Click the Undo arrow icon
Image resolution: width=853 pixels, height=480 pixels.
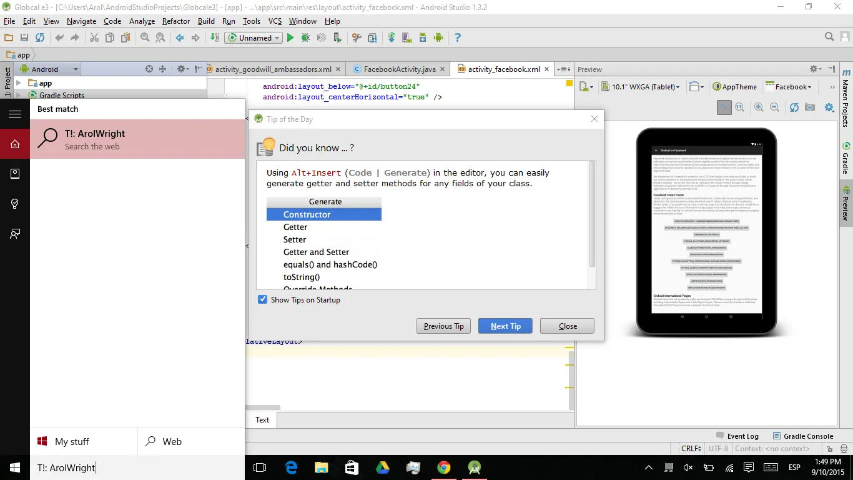pos(59,38)
